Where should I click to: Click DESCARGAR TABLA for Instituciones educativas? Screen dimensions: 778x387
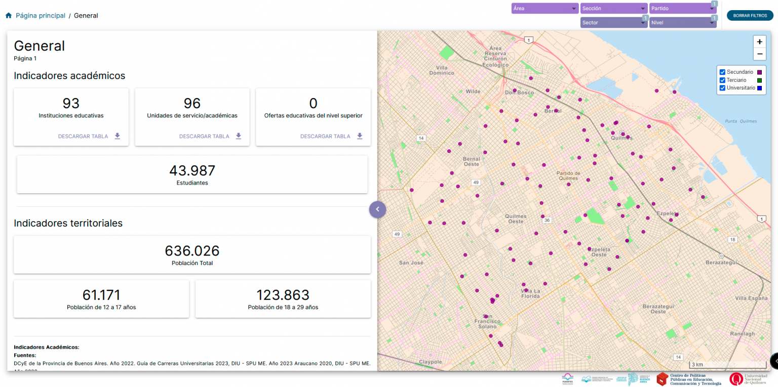(83, 136)
